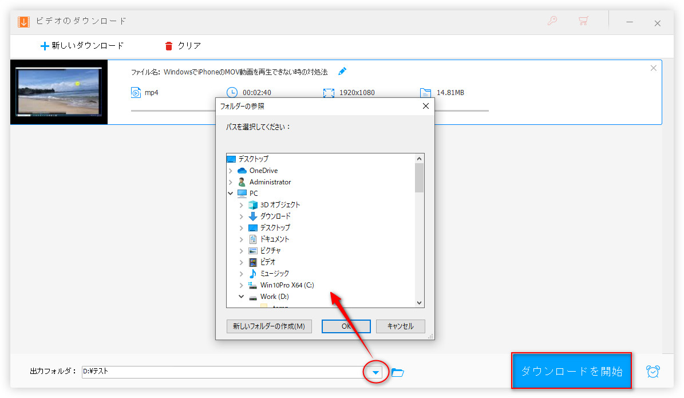Open the output folder dropdown arrow

(x=375, y=373)
